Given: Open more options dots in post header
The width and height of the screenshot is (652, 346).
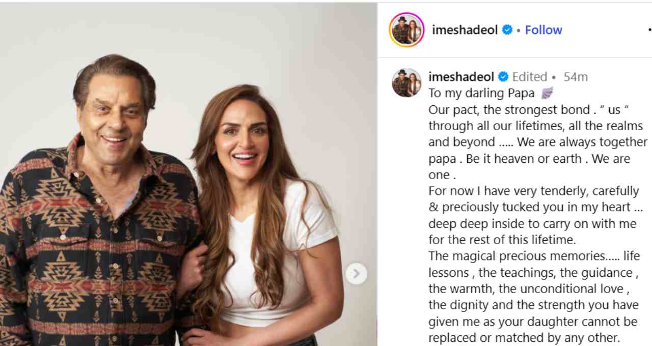Looking at the screenshot, I should [649, 30].
